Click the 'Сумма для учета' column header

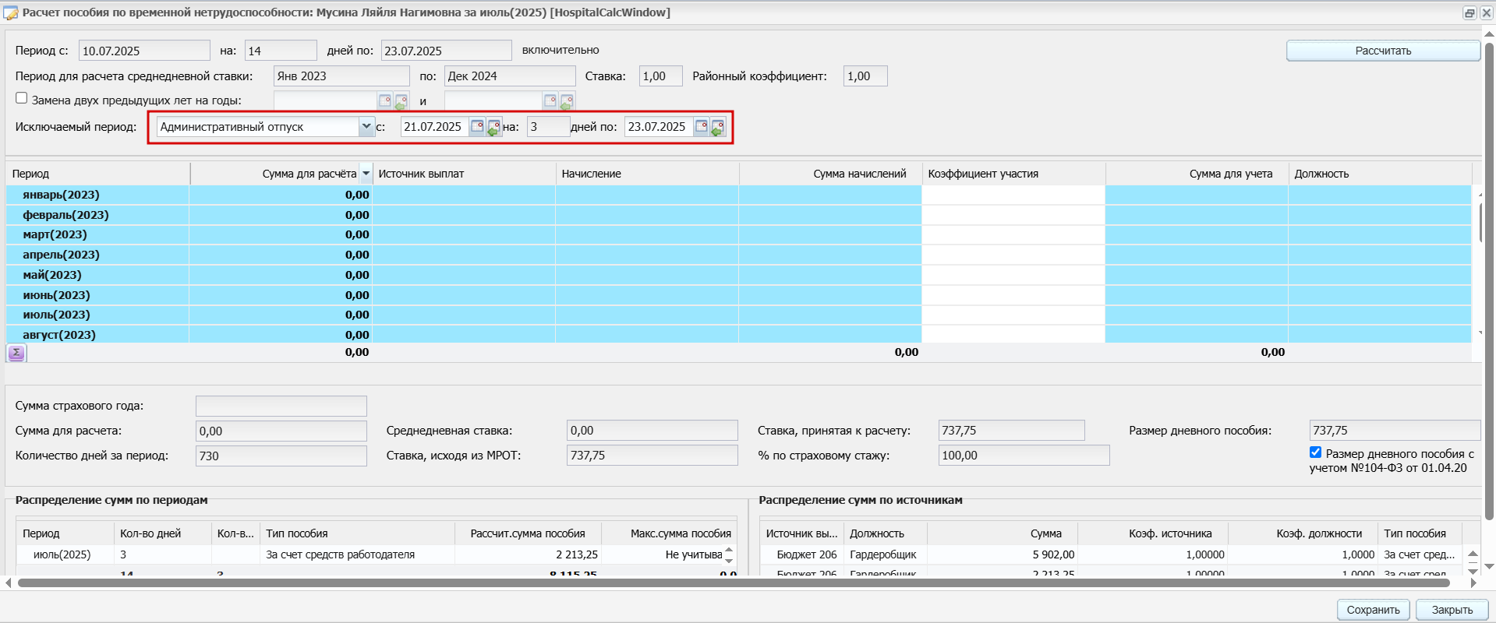pyautogui.click(x=1197, y=174)
